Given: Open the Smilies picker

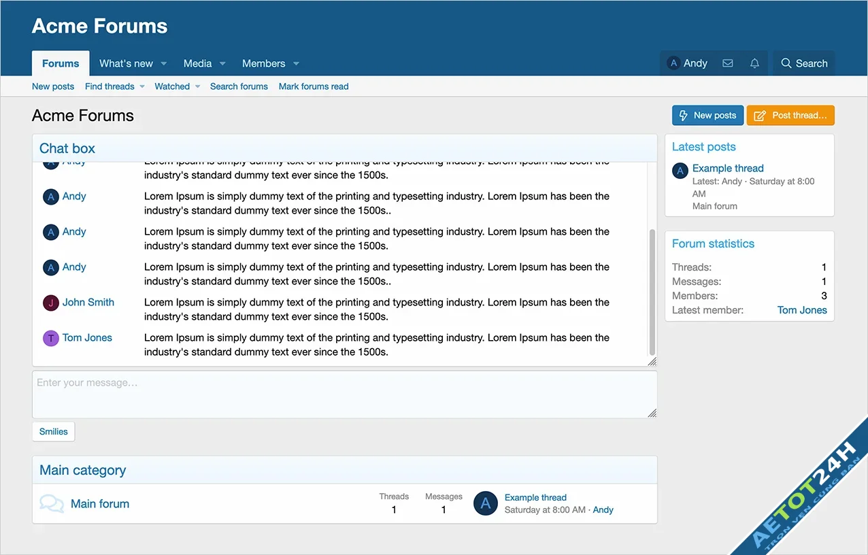Looking at the screenshot, I should pyautogui.click(x=54, y=431).
